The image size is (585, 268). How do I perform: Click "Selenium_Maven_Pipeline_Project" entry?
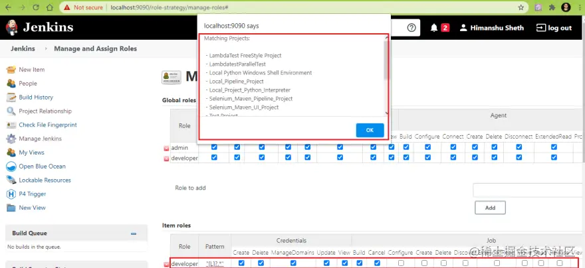(x=251, y=99)
